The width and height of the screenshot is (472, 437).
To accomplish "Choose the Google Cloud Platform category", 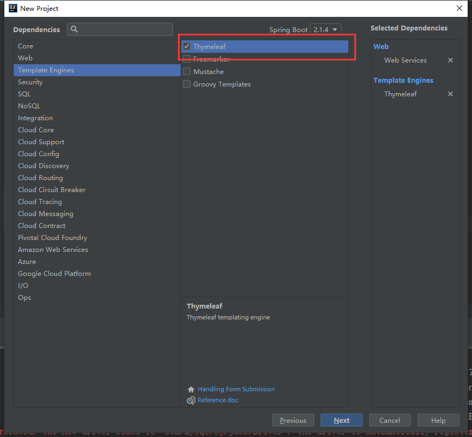I will click(x=97, y=274).
